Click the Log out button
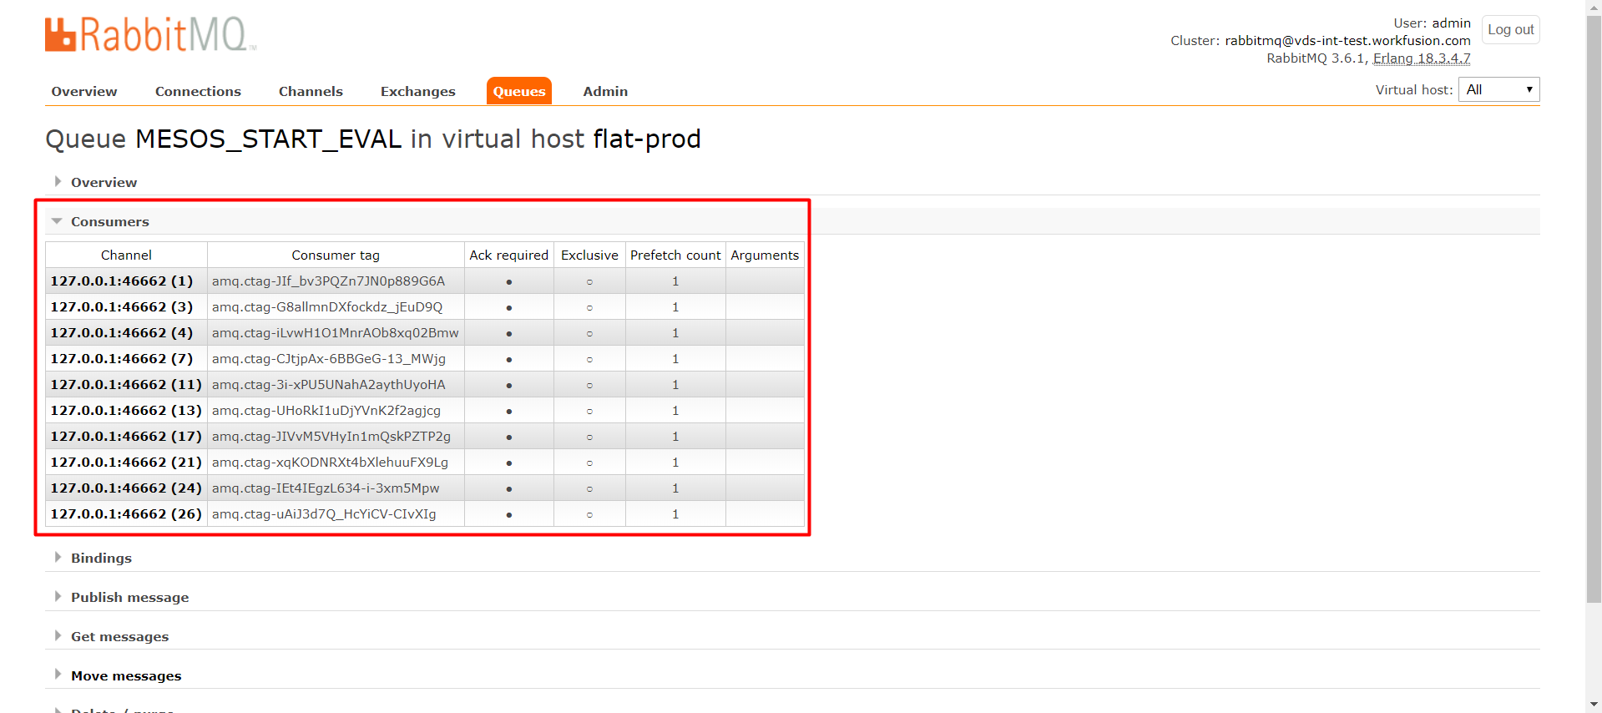The image size is (1602, 713). pyautogui.click(x=1510, y=29)
